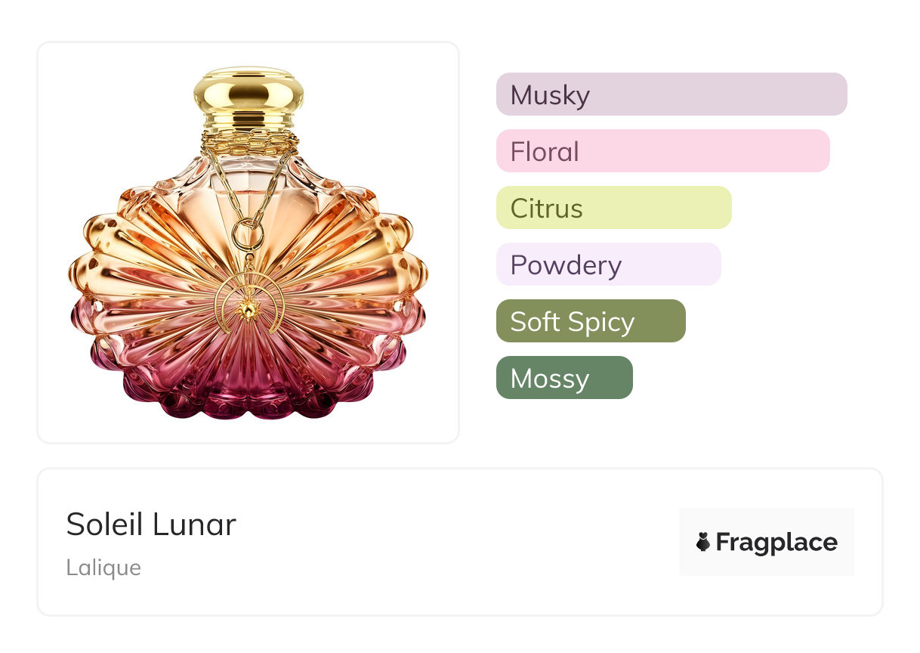Choose the Citrus accord bar
Image resolution: width=920 pixels, height=653 pixels.
point(613,208)
